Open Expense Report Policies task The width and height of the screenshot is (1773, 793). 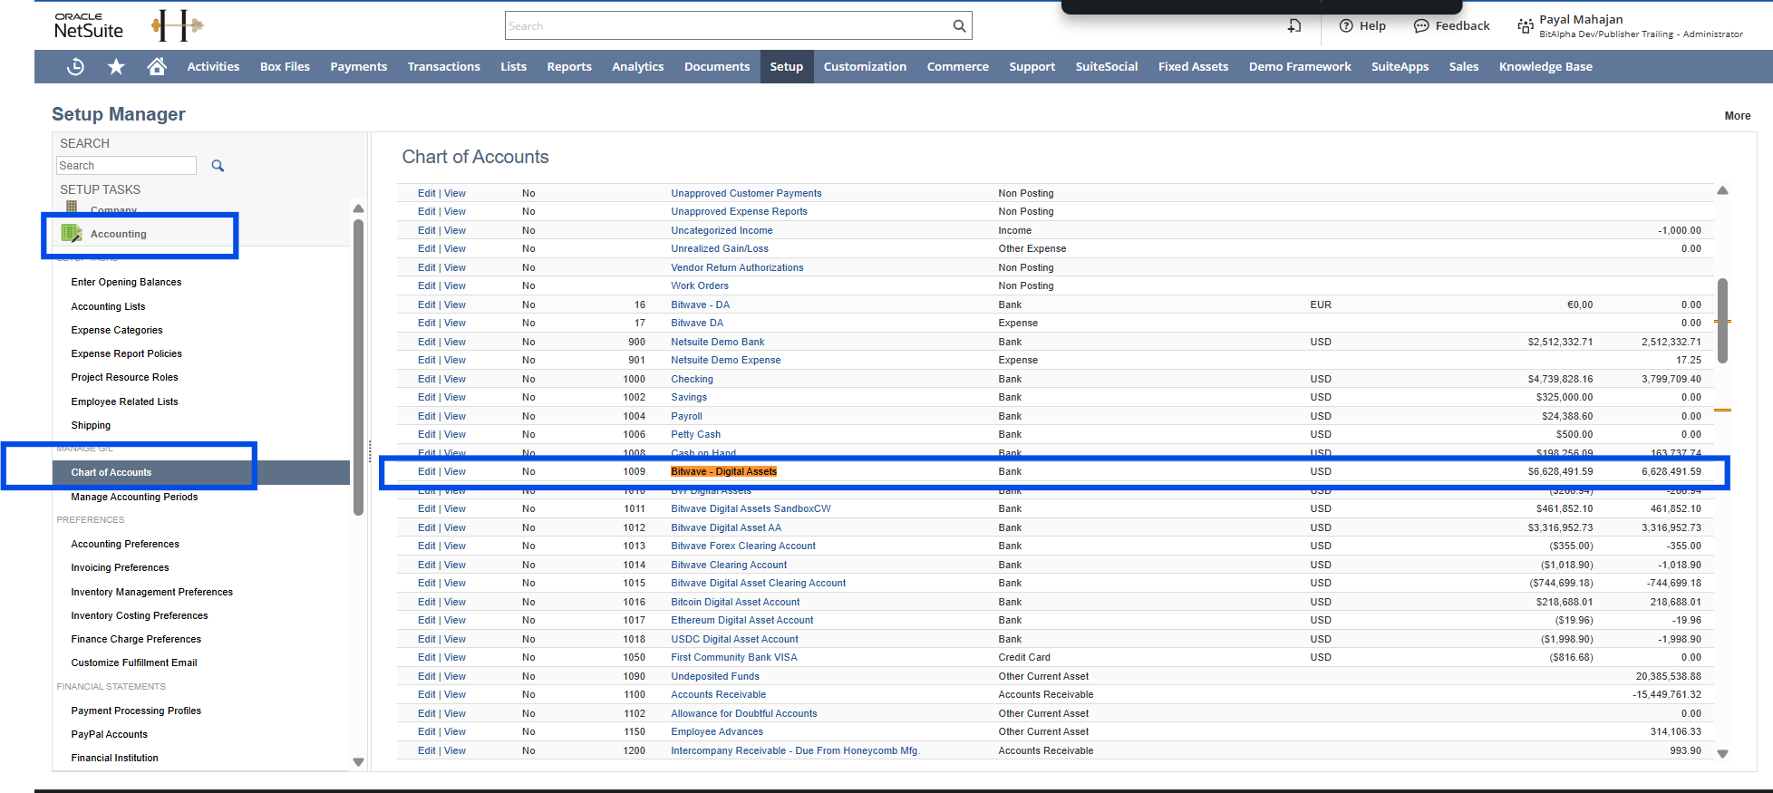(126, 353)
